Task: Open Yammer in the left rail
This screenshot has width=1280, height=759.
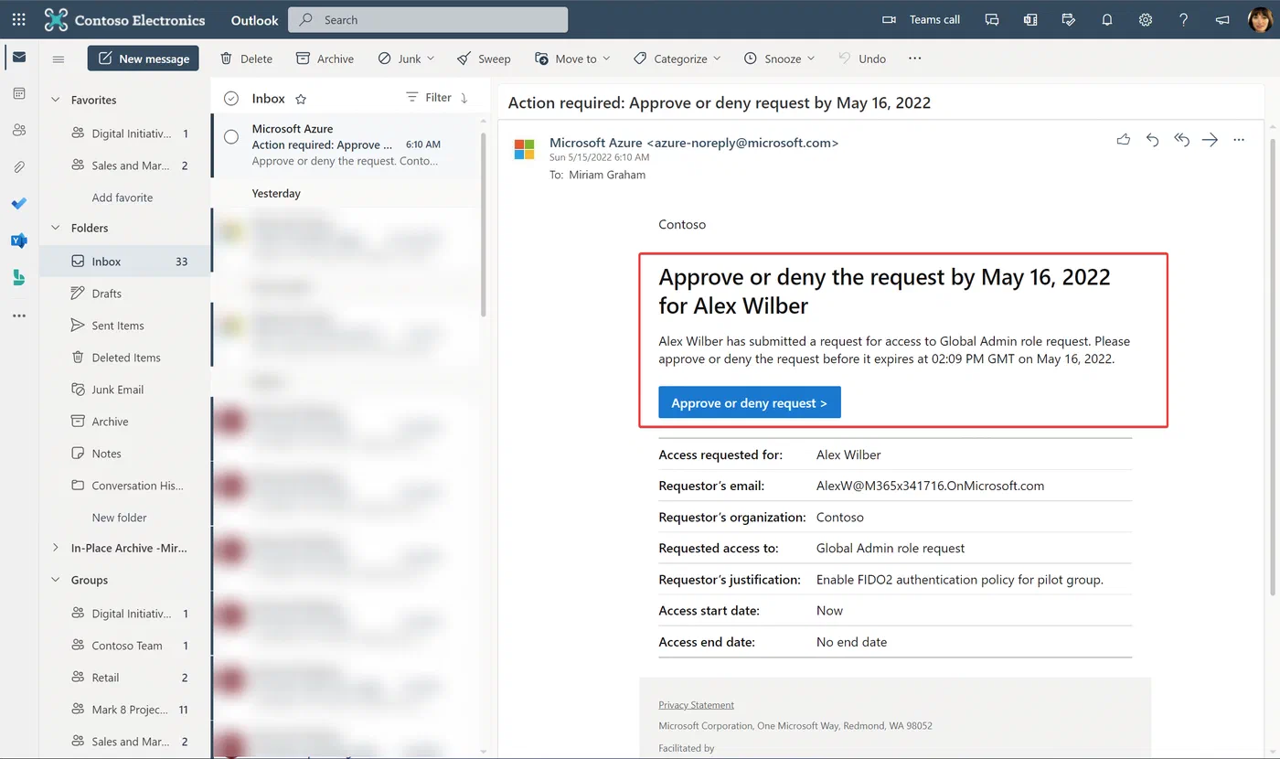Action: 19,241
